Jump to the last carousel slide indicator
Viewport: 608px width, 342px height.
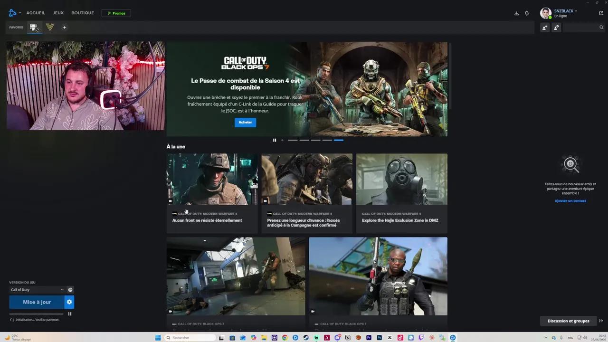pos(339,140)
